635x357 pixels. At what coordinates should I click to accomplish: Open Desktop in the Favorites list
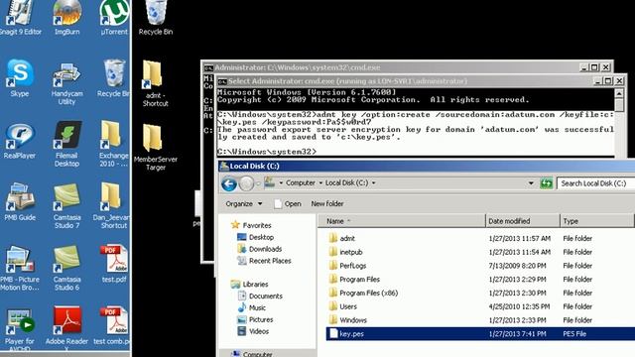coord(256,237)
